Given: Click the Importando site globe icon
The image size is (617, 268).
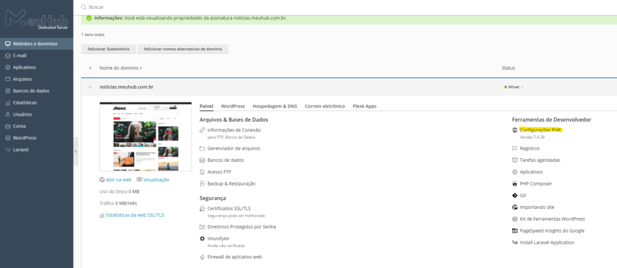Looking at the screenshot, I should [x=515, y=207].
